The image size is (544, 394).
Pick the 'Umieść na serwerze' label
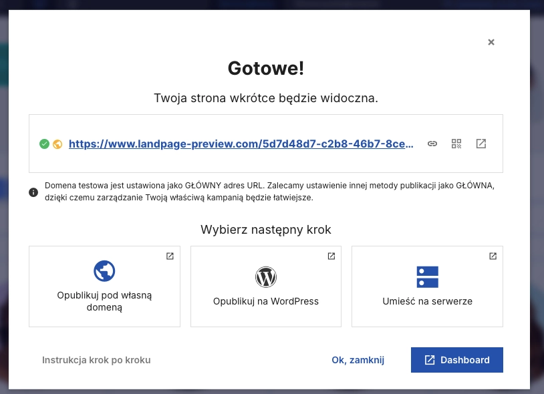coord(427,301)
